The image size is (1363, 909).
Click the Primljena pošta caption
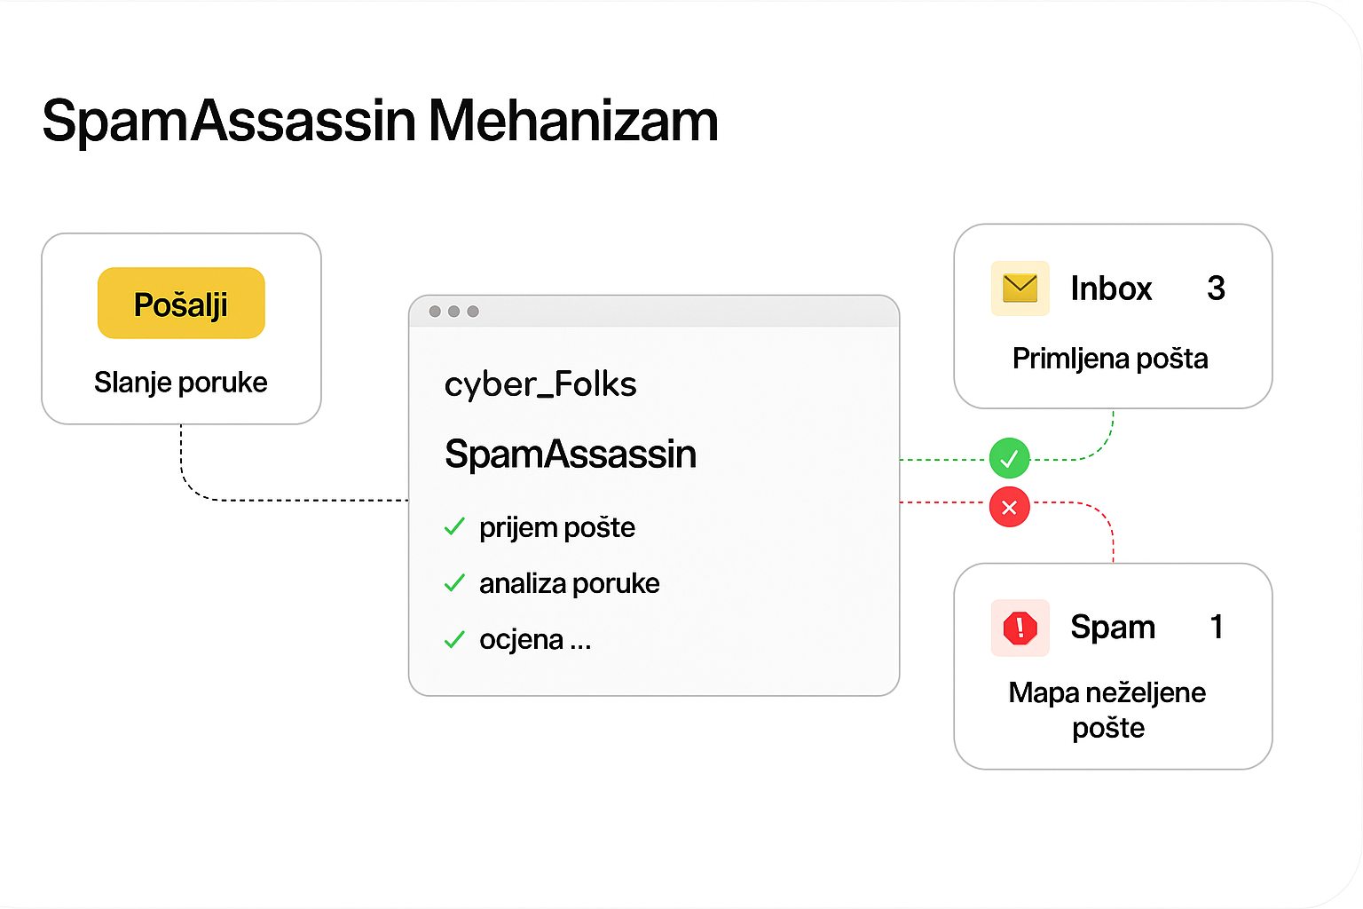[x=1110, y=359]
